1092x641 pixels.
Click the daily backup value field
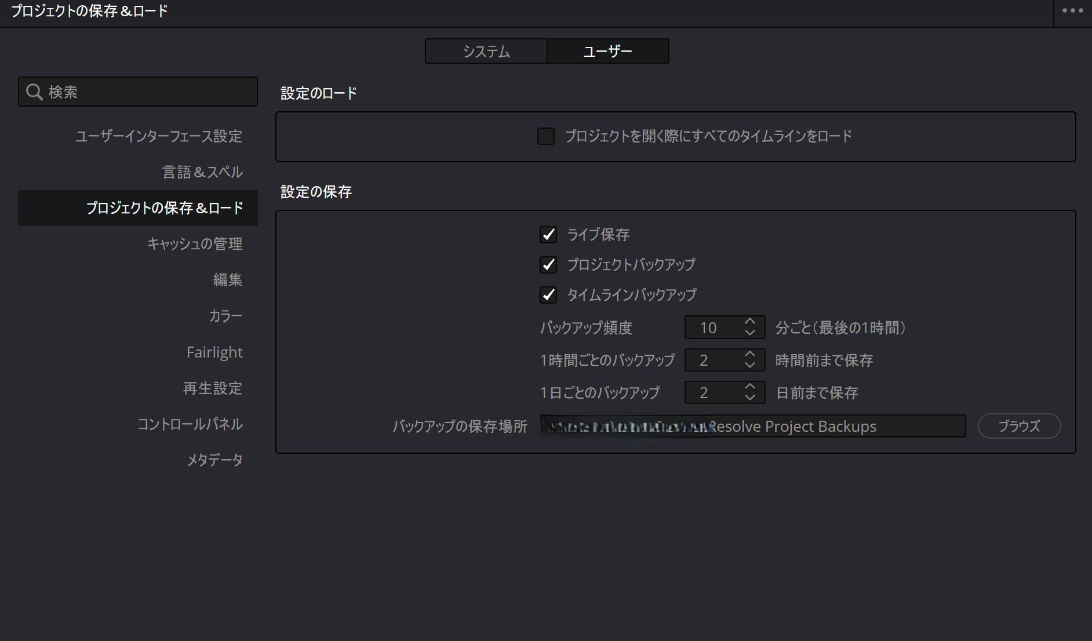click(725, 392)
